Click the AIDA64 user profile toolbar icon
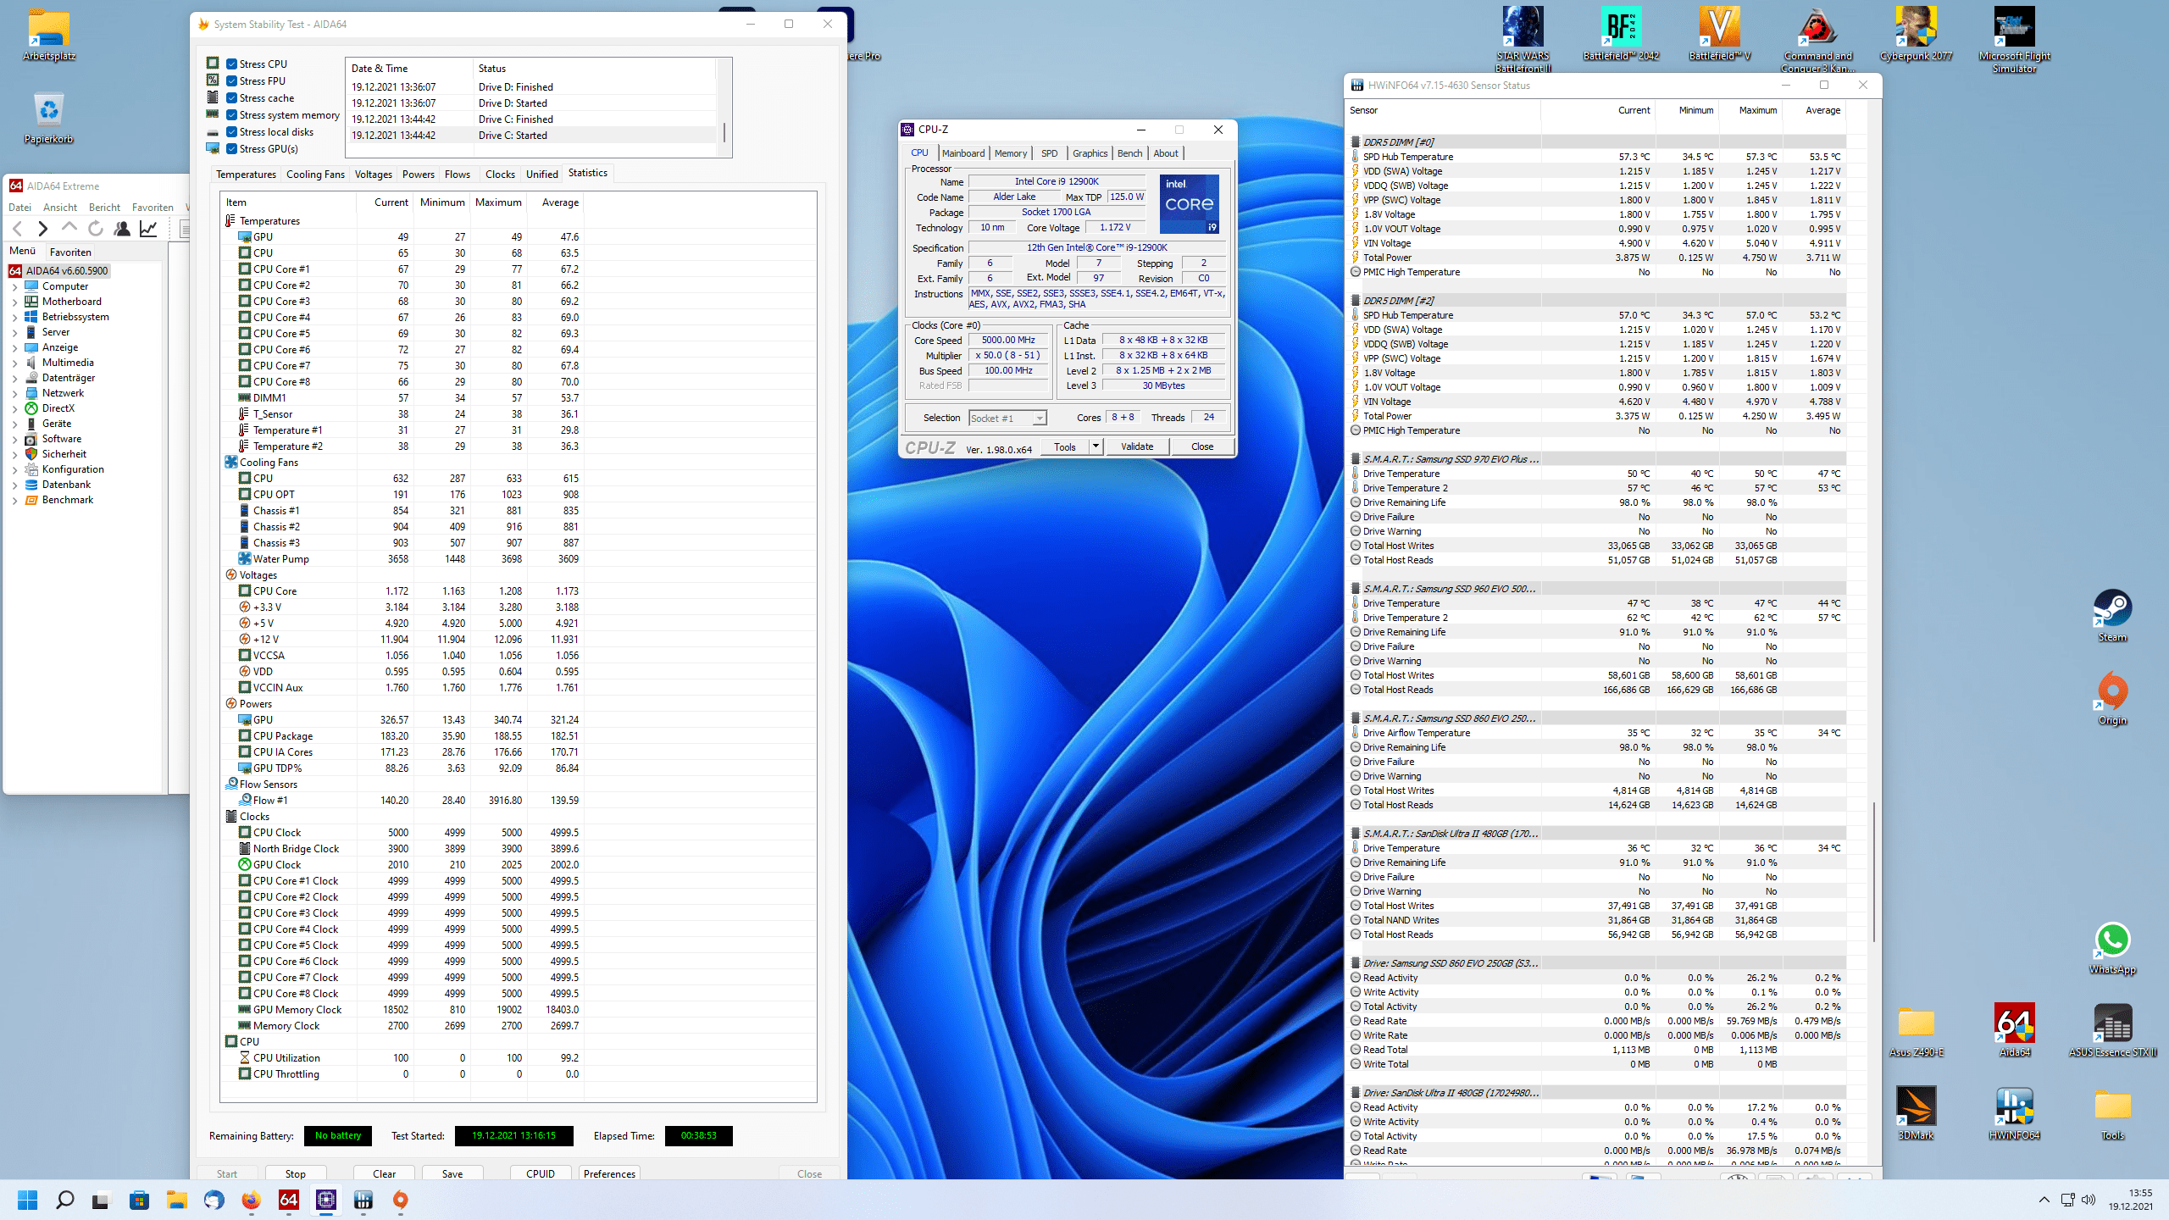Screen dimensions: 2169x1220 (x=122, y=228)
